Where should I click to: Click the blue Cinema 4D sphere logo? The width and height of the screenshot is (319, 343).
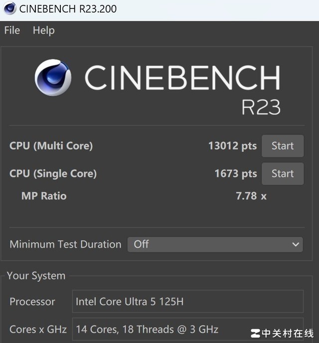point(53,78)
